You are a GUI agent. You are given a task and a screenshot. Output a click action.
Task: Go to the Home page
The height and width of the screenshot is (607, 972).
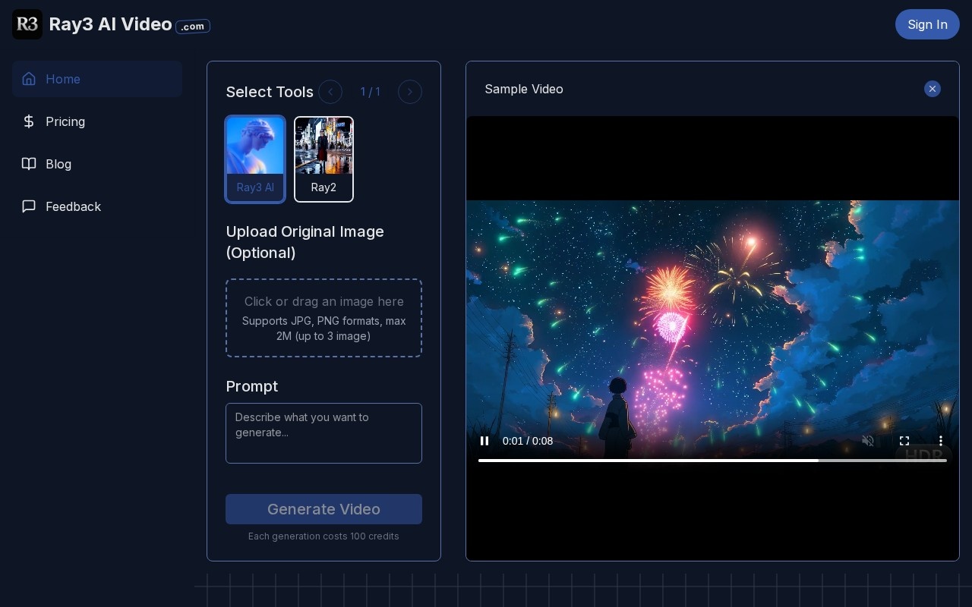click(x=97, y=79)
